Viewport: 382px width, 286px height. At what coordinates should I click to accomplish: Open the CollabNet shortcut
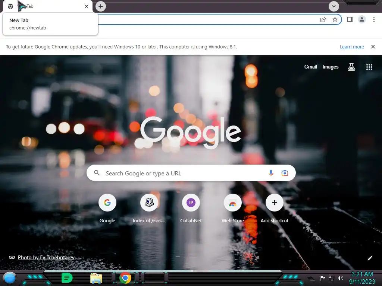pos(191,209)
